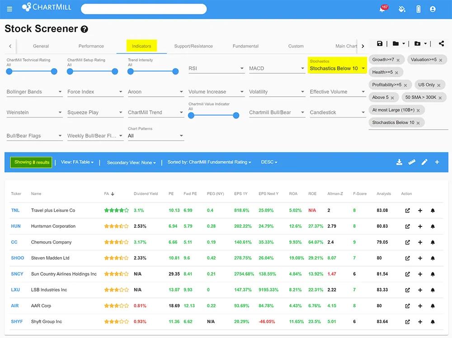452x338 pixels.
Task: Click the add-to-folder icon
Action: tap(417, 43)
